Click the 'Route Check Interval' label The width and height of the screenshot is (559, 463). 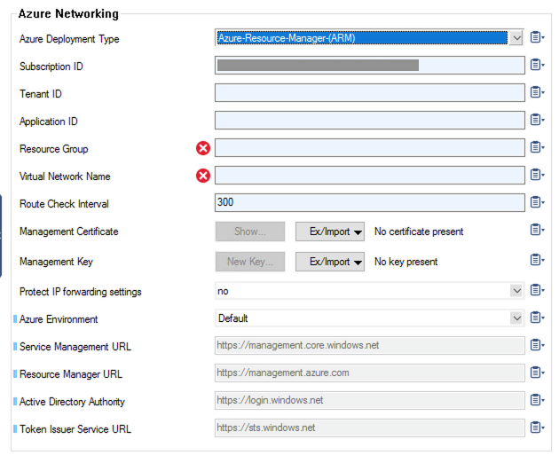pyautogui.click(x=64, y=204)
